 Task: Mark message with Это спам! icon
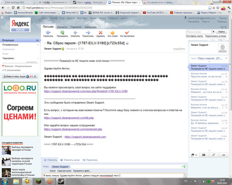(x=113, y=32)
